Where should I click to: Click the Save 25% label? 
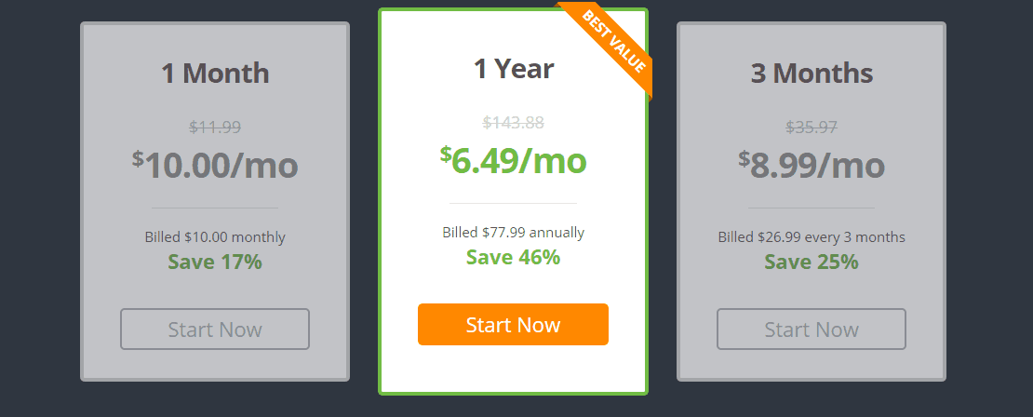pos(811,262)
